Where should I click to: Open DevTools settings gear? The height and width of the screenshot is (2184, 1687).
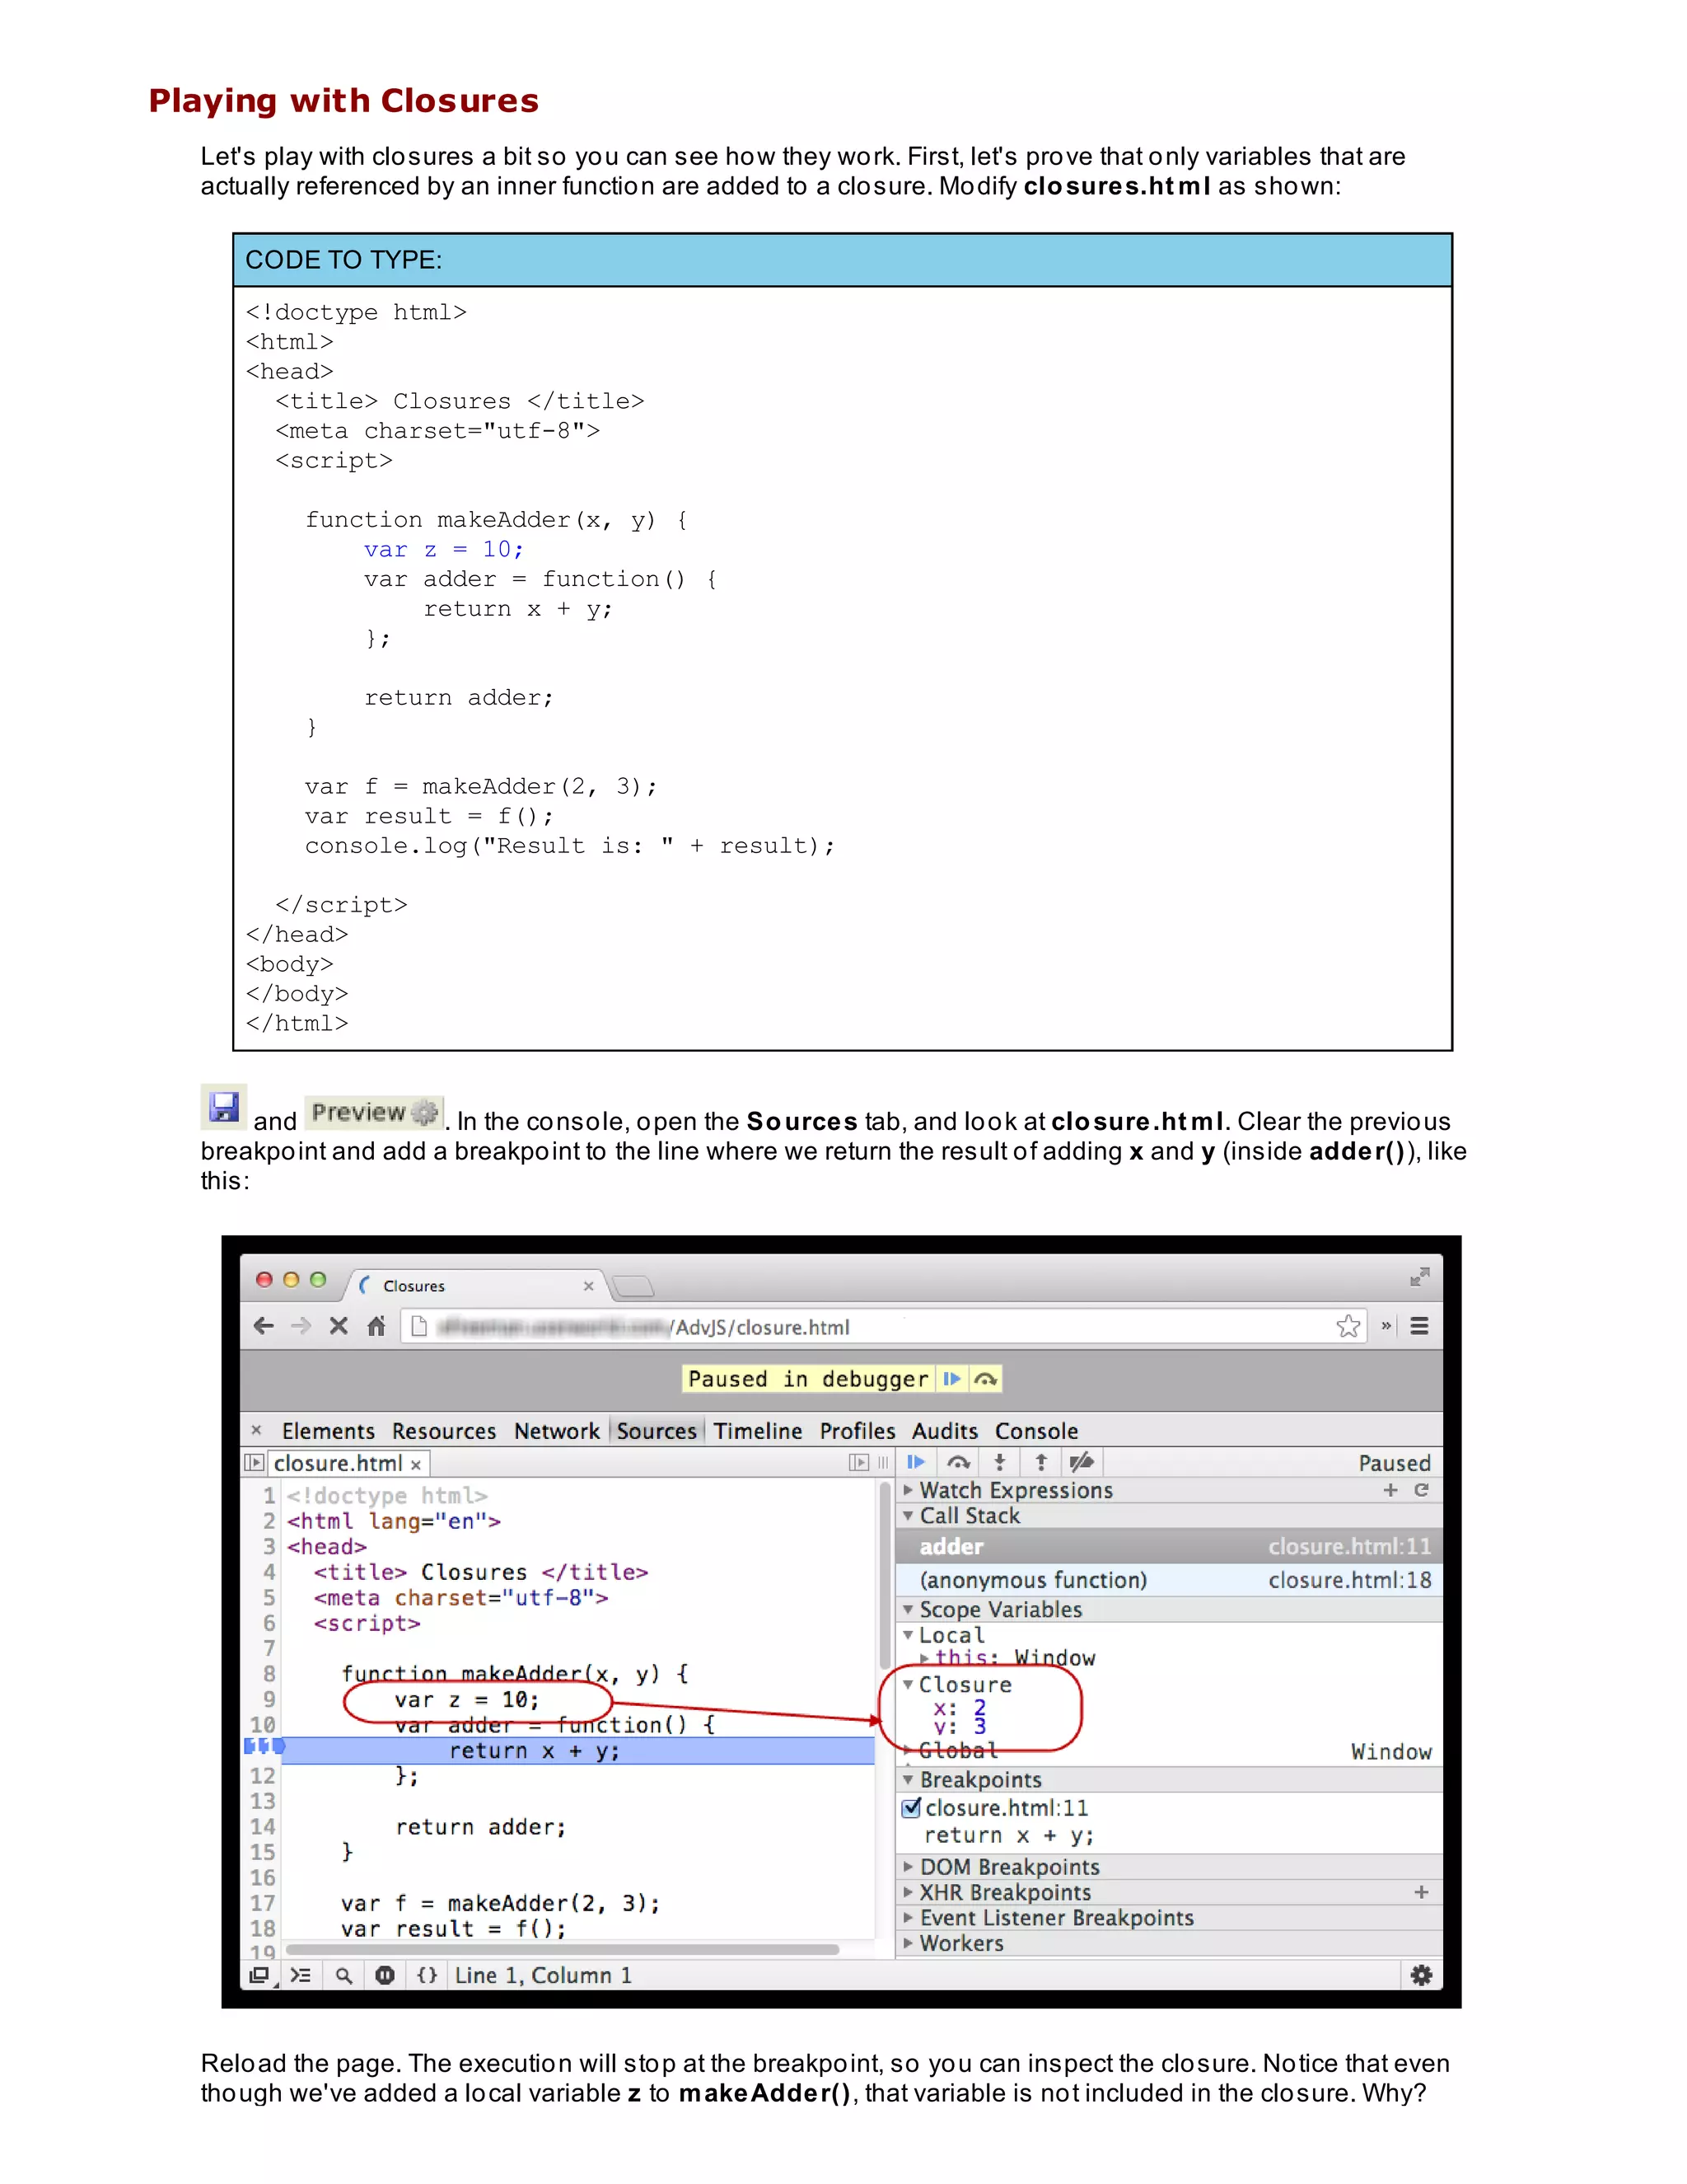[1421, 1975]
